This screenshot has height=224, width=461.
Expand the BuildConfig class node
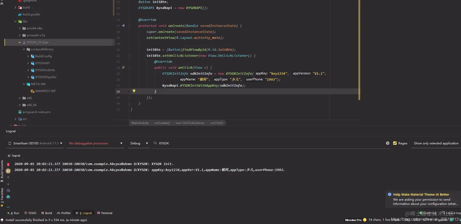[28, 56]
